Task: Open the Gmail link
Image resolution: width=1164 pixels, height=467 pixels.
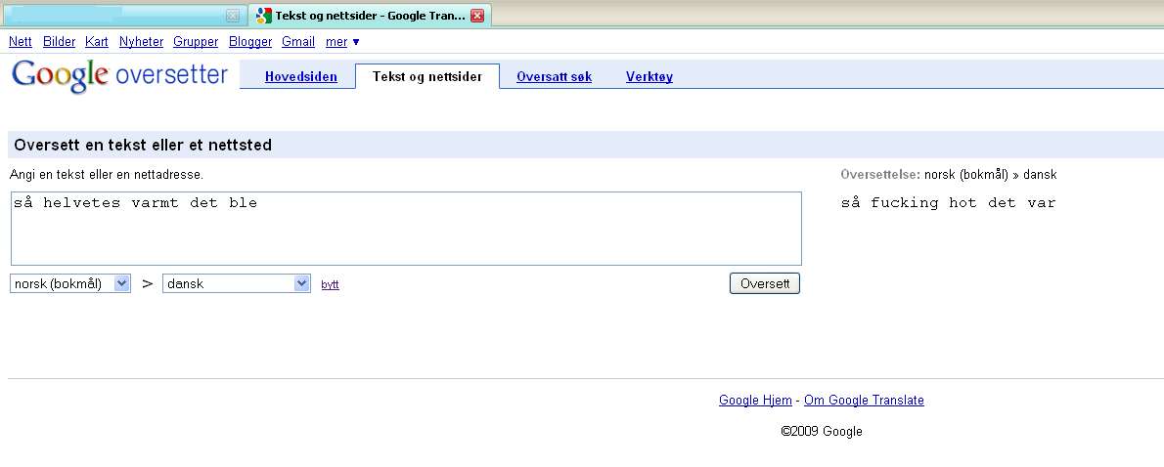Action: tap(298, 41)
